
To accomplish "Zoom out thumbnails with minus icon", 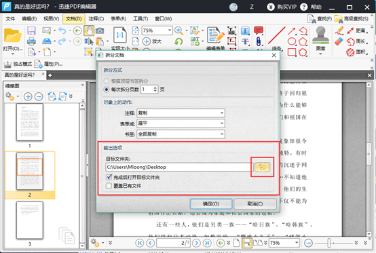I will coord(39,96).
